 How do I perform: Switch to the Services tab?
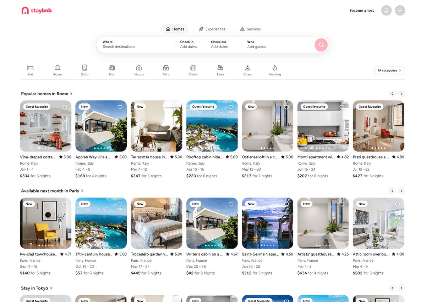(x=250, y=29)
